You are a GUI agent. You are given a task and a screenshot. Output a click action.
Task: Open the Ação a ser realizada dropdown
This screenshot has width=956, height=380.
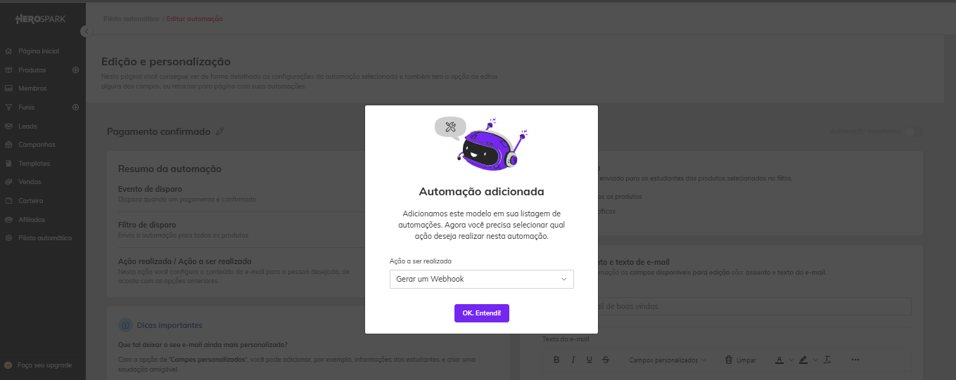[481, 279]
